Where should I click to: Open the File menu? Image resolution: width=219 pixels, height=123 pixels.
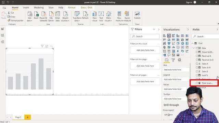pyautogui.click(x=4, y=8)
